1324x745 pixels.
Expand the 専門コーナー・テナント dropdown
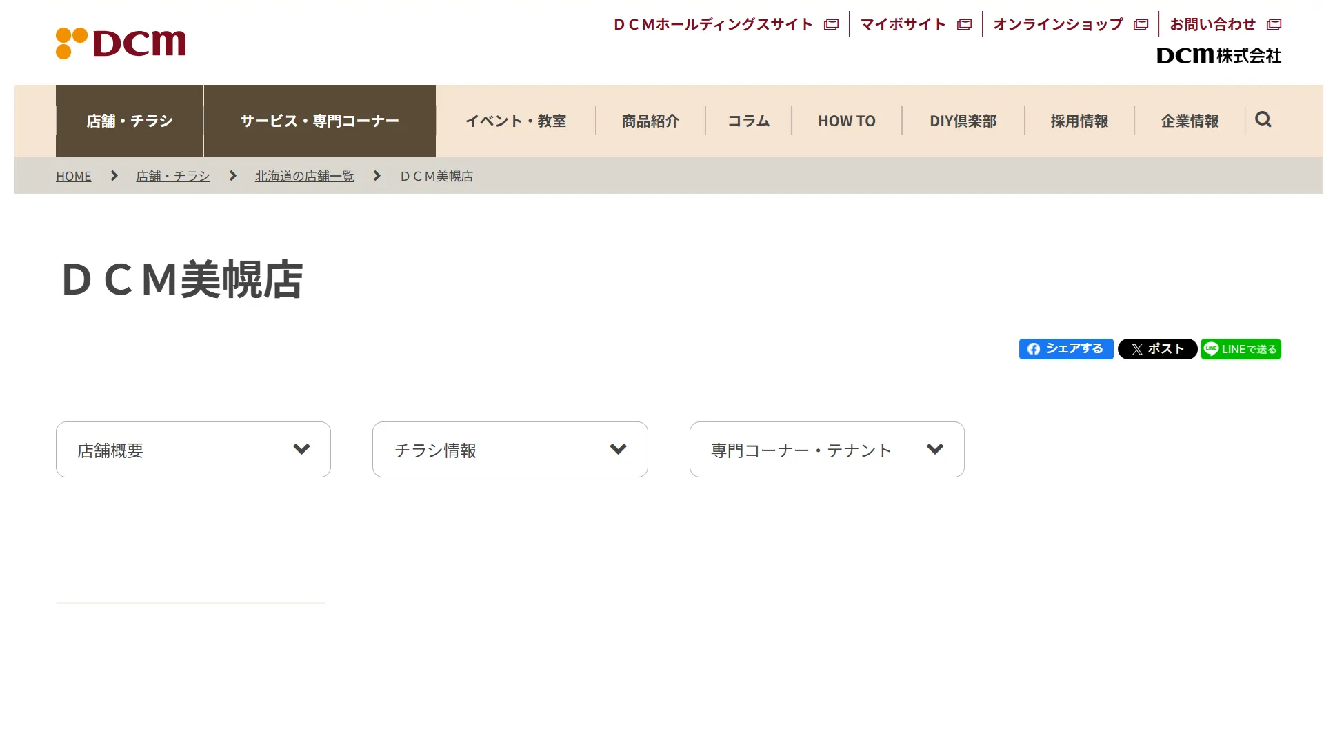click(827, 450)
